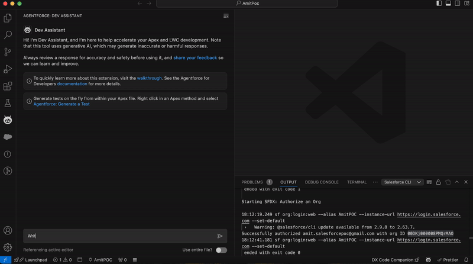The width and height of the screenshot is (473, 264).
Task: Send the chat message arrow
Action: click(x=220, y=236)
